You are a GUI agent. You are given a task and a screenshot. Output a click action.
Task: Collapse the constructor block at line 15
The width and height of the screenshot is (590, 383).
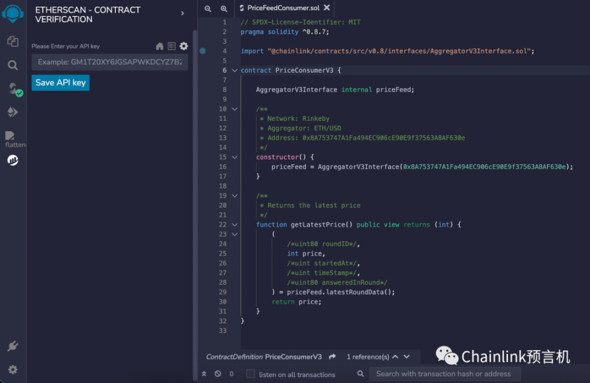[x=234, y=157]
